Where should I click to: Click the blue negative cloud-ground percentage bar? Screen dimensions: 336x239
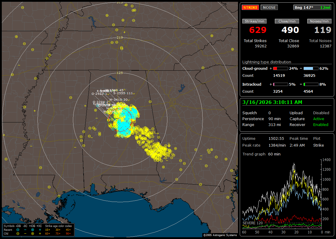click(x=311, y=68)
